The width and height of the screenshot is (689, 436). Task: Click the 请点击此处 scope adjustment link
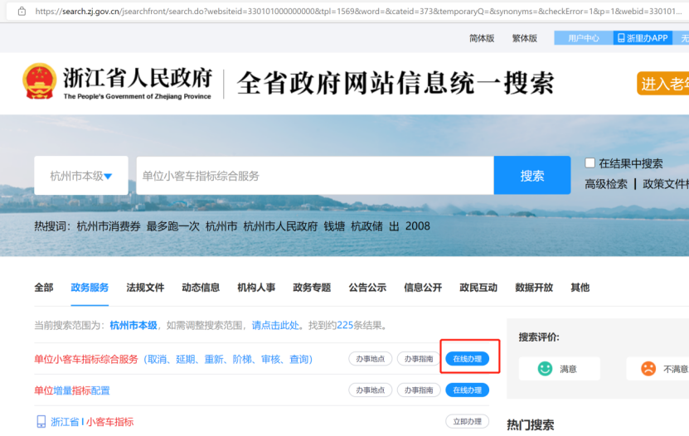point(276,325)
